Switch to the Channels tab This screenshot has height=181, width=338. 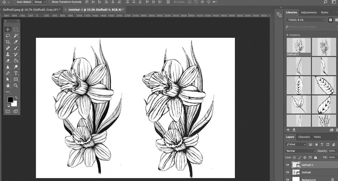304,137
